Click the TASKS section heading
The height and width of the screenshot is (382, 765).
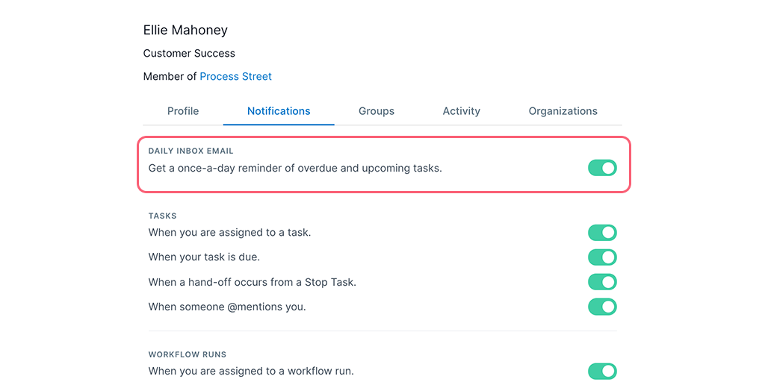(162, 216)
